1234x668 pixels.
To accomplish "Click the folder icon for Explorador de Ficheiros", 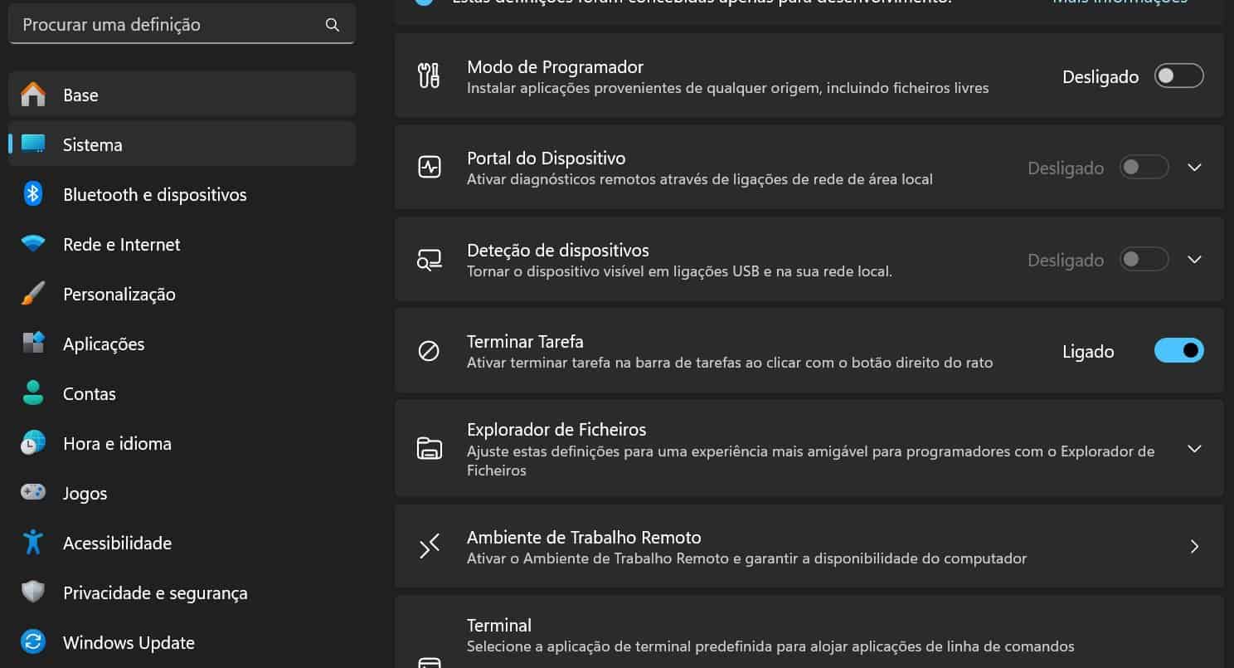I will 429,449.
